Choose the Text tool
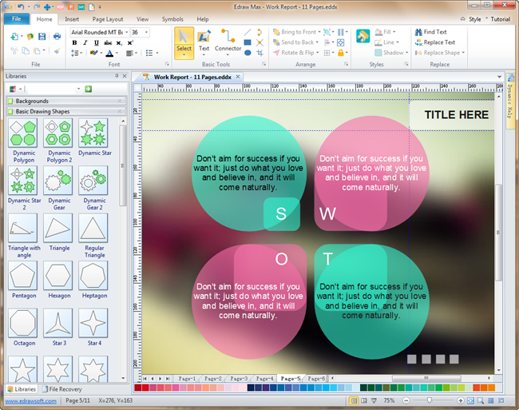The width and height of the screenshot is (519, 410). 204,41
